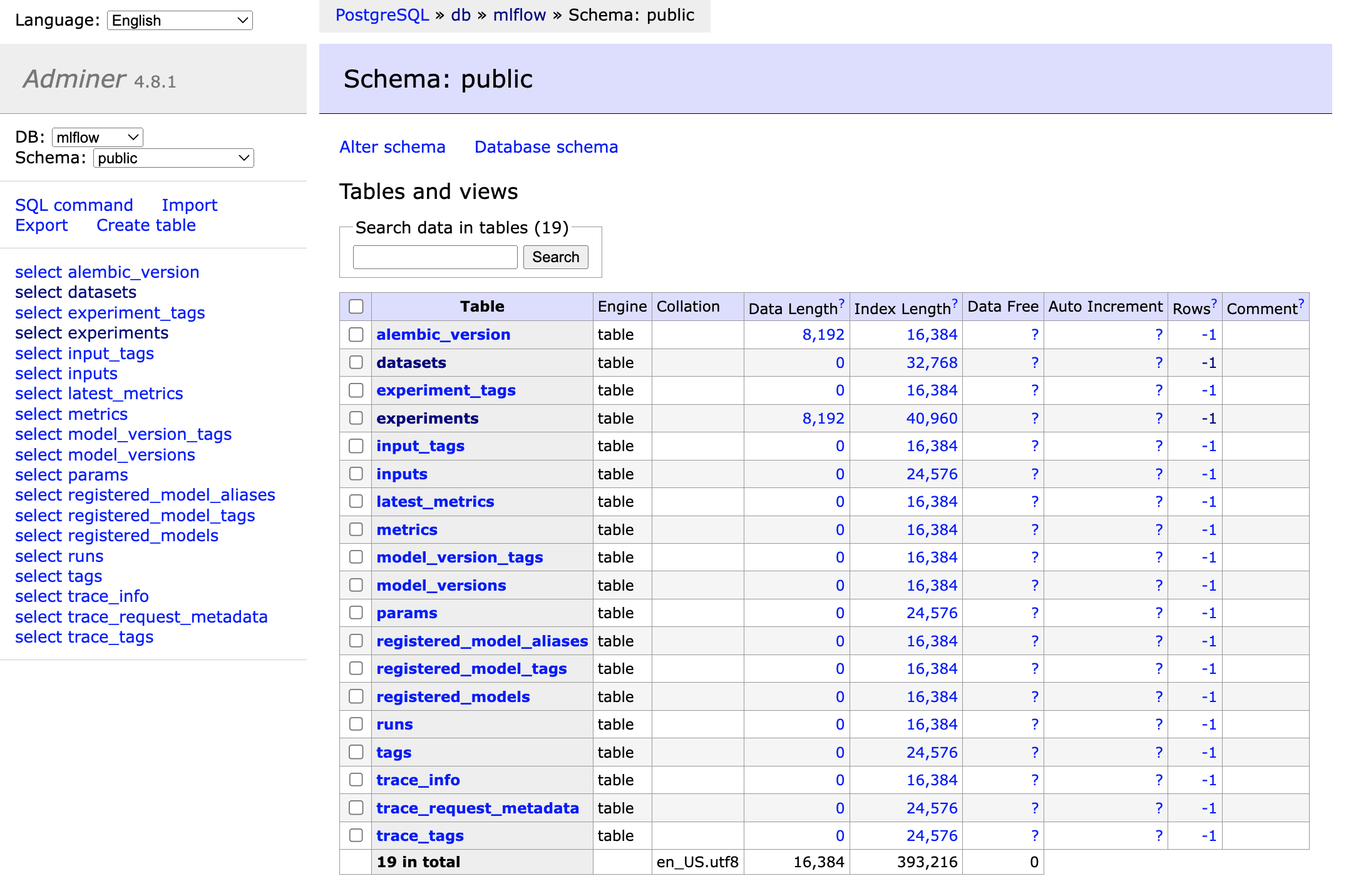
Task: Click Data Length header help question mark
Action: [x=842, y=303]
